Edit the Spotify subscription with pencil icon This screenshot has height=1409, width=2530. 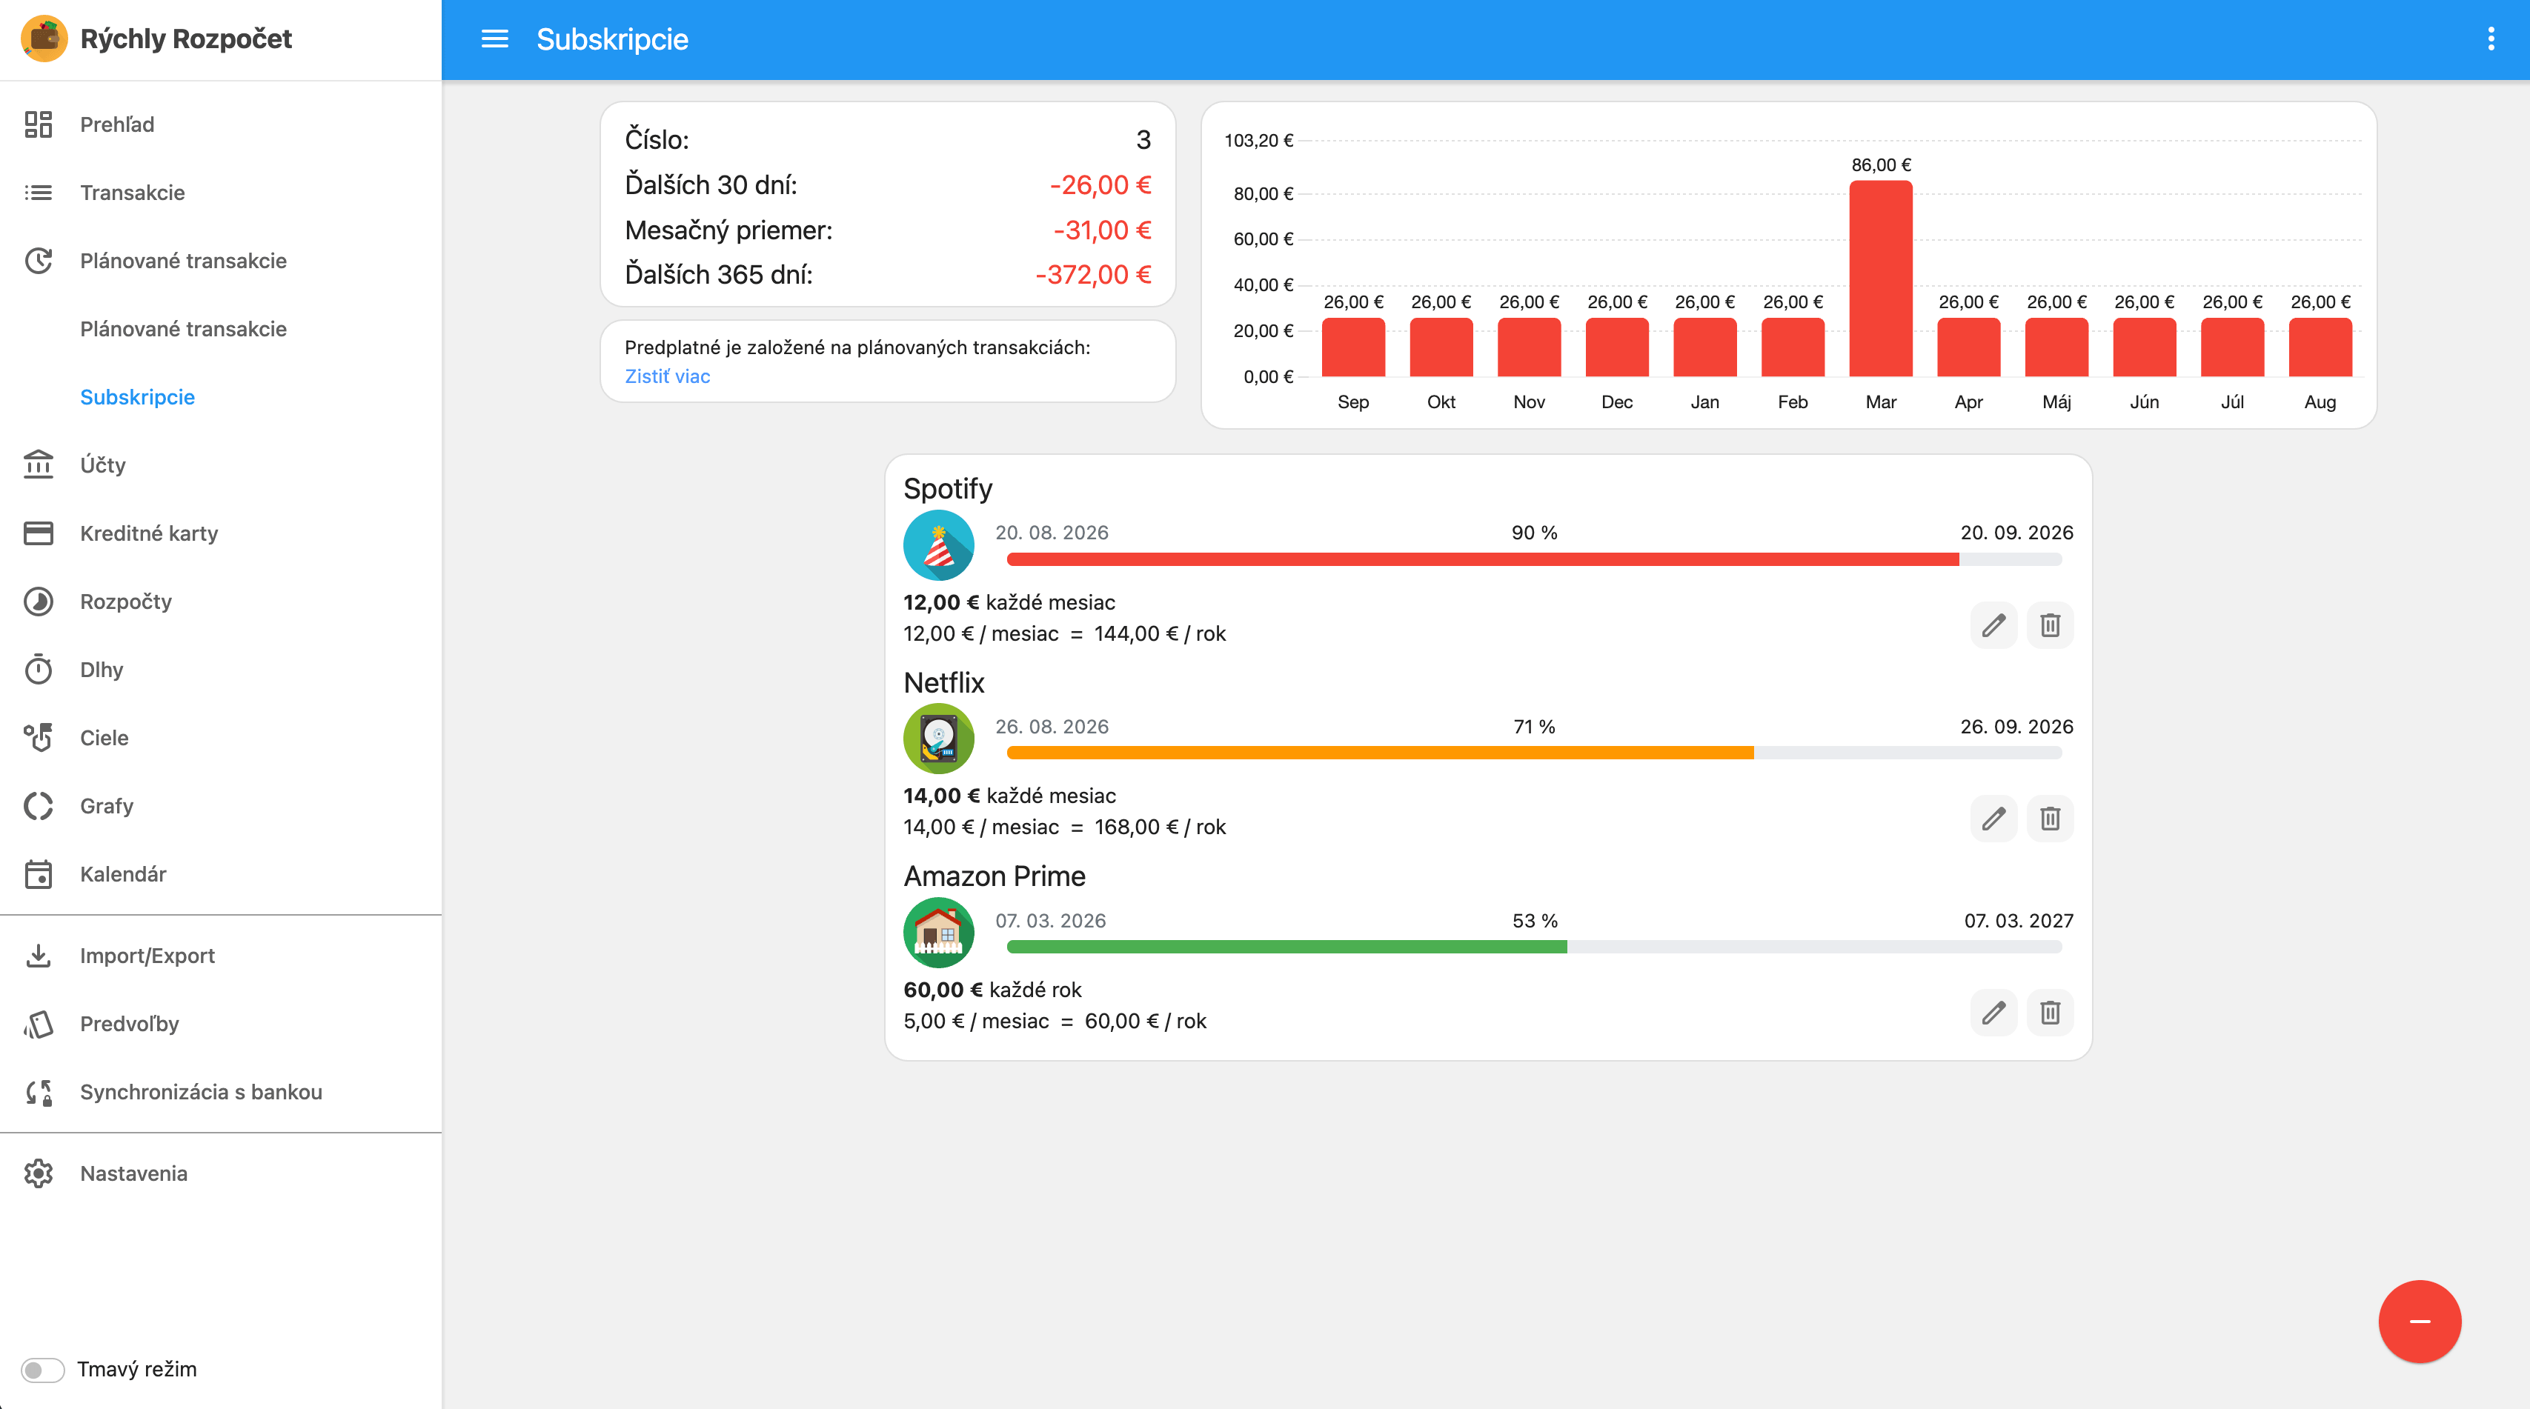tap(1993, 625)
